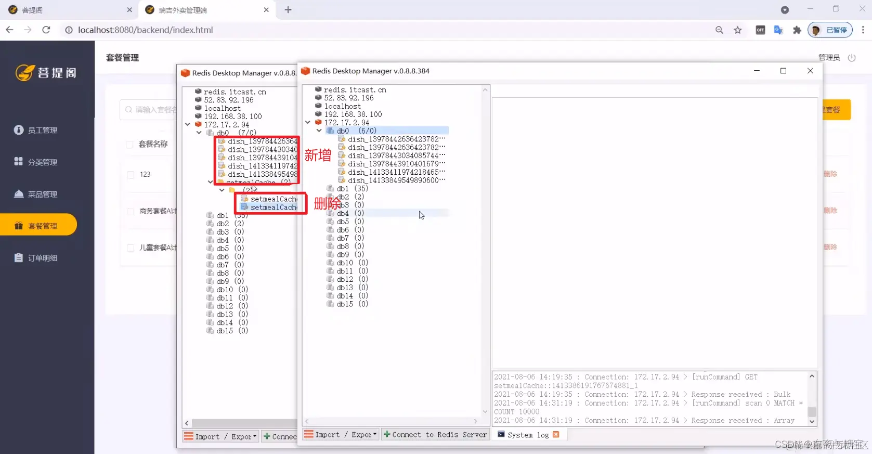The image size is (872, 454).
Task: Click the address bar URL
Action: 145,30
